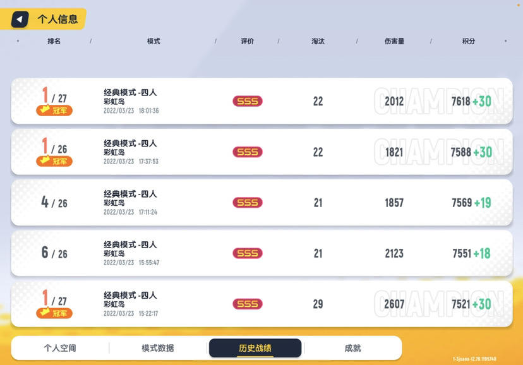Click the SSS rating badge on the 15:55:47 match
This screenshot has height=365, width=523.
tap(248, 253)
